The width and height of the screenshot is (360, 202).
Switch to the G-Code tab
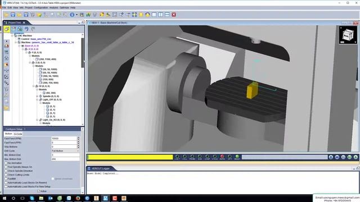pos(18,134)
